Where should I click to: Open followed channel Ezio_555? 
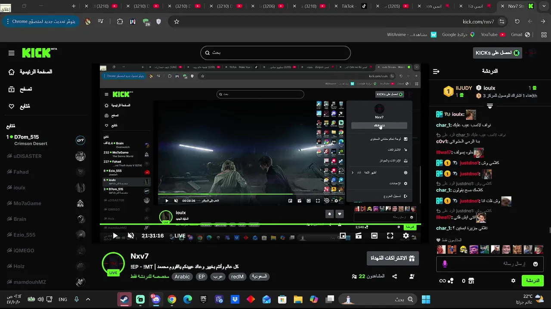[46, 235]
